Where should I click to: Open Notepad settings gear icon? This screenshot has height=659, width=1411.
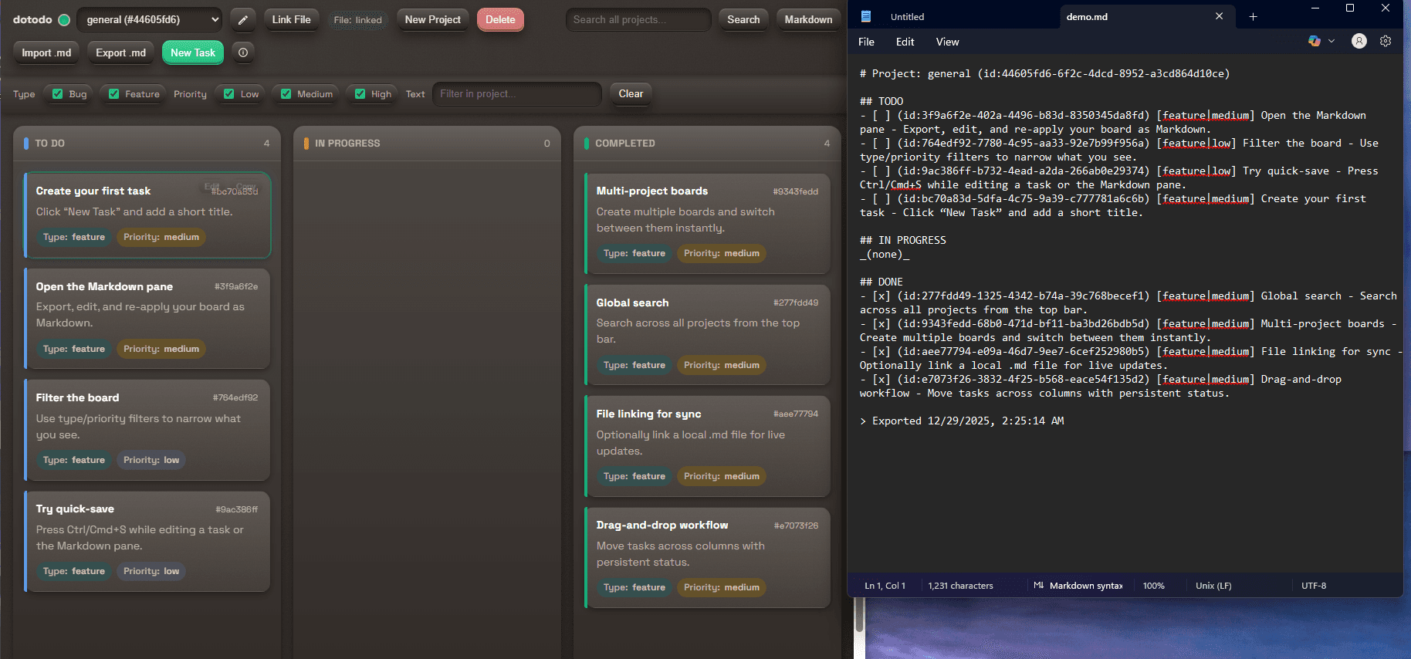(x=1386, y=42)
